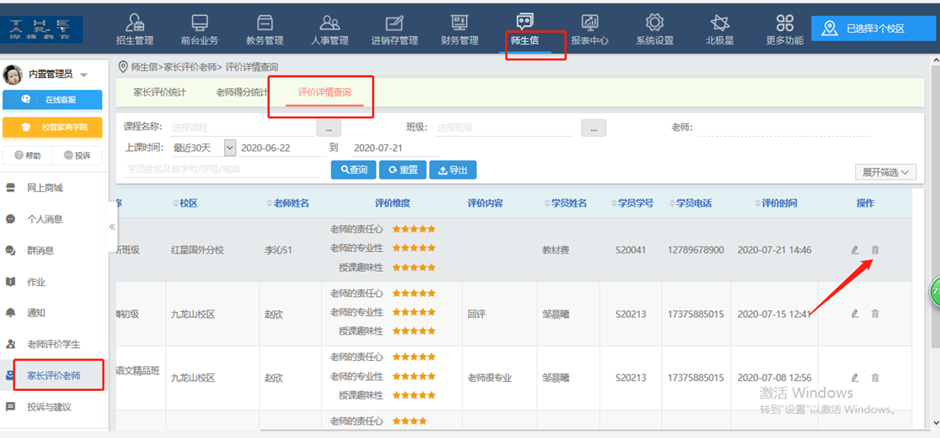Sort by 学员姓名 column header
Image resolution: width=940 pixels, height=438 pixels.
click(565, 203)
